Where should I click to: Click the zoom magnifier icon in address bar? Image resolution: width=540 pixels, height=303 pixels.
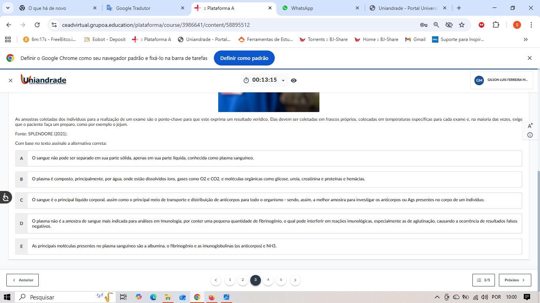coord(436,25)
